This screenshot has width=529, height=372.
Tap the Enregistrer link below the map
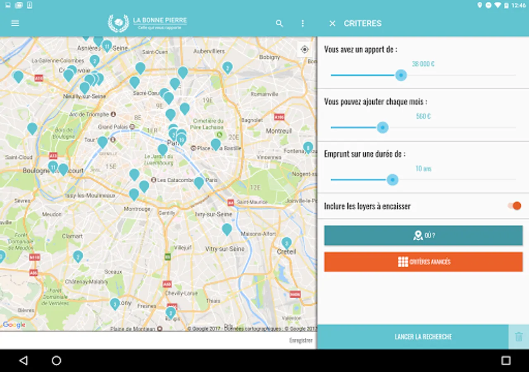(301, 341)
